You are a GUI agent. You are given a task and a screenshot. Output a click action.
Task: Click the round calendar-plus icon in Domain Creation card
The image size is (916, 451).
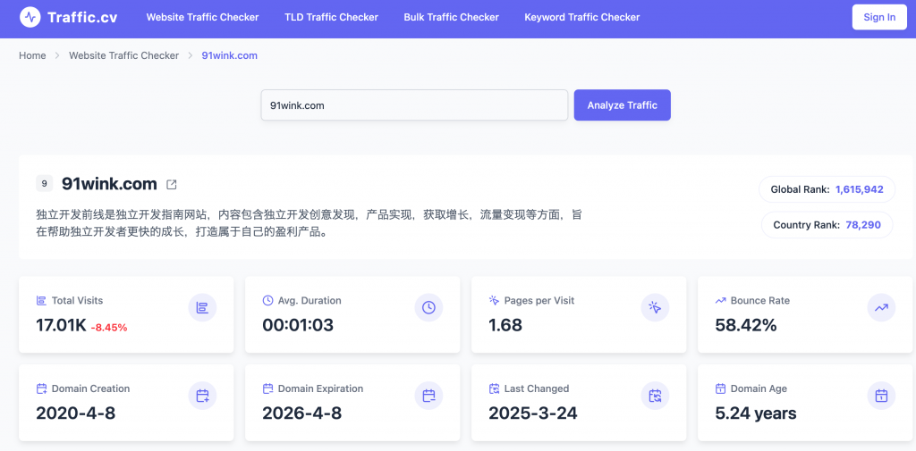click(202, 396)
